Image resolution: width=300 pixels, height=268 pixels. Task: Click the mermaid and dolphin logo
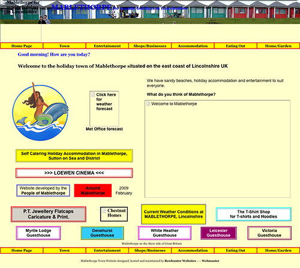[x=40, y=112]
